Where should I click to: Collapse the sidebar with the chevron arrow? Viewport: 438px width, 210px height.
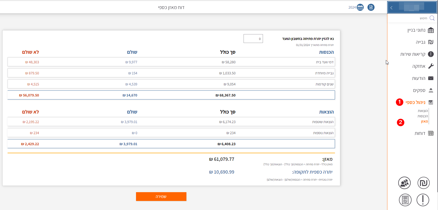click(x=391, y=8)
